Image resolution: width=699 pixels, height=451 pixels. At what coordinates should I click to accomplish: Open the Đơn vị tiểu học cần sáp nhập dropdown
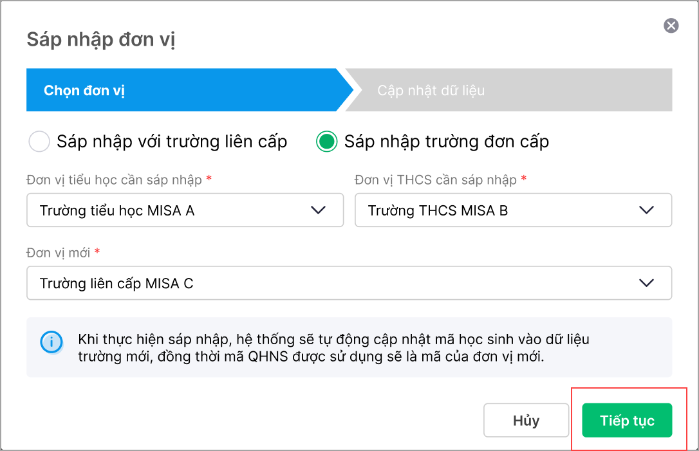185,210
